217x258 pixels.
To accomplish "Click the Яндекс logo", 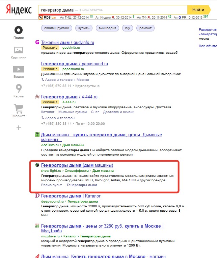I will (x=19, y=9).
